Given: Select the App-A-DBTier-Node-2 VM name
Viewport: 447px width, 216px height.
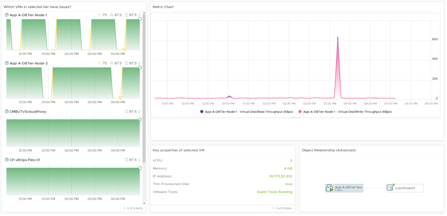Looking at the screenshot, I should [x=28, y=63].
